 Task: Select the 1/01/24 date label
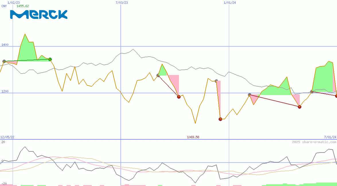click(230, 3)
